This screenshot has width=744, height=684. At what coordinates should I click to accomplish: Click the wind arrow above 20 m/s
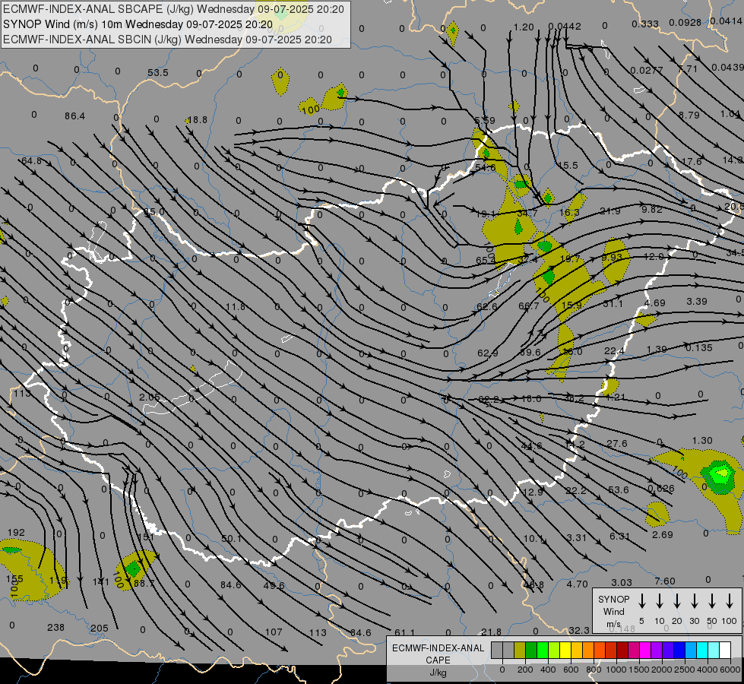tap(677, 601)
